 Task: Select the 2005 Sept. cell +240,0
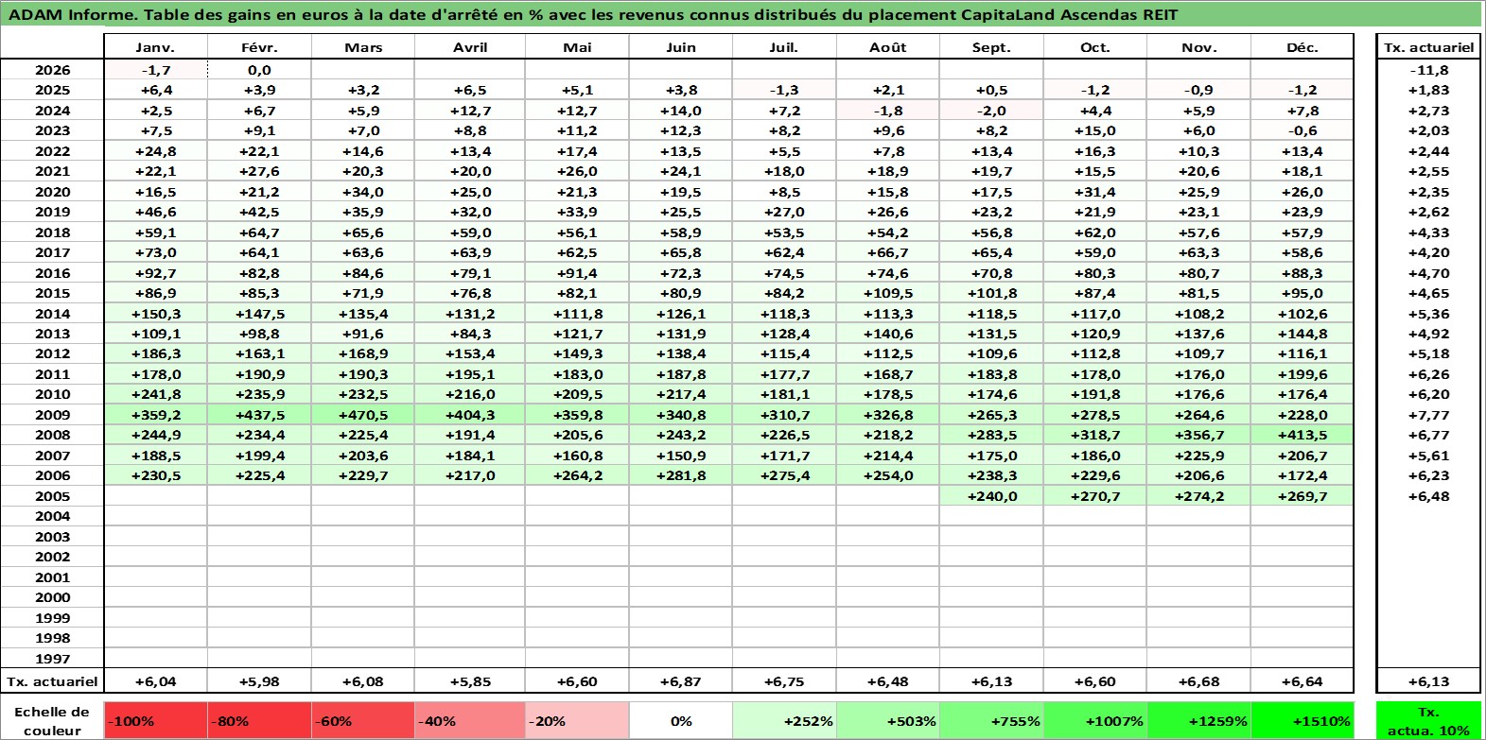(x=991, y=496)
